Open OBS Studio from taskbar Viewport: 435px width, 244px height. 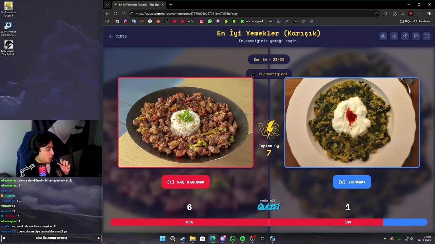coord(253,239)
